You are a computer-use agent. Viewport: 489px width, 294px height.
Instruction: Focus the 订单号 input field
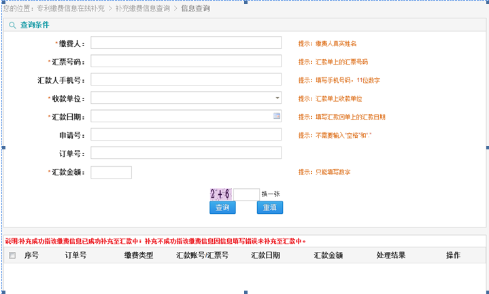point(186,153)
